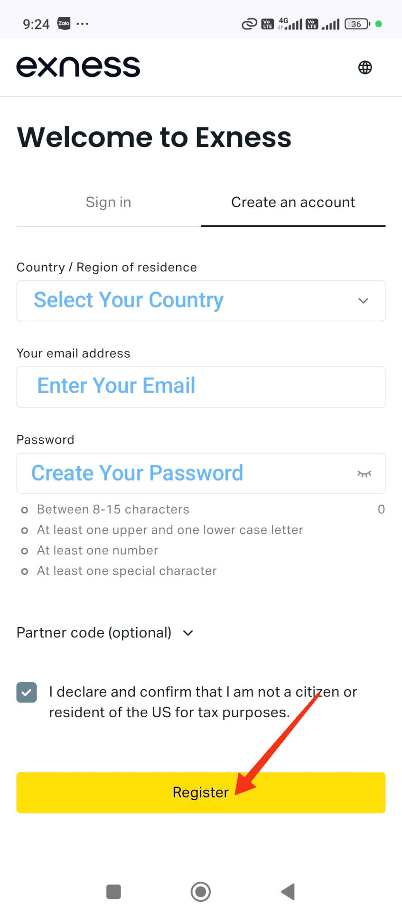Switch to the Sign in tab

coord(108,203)
